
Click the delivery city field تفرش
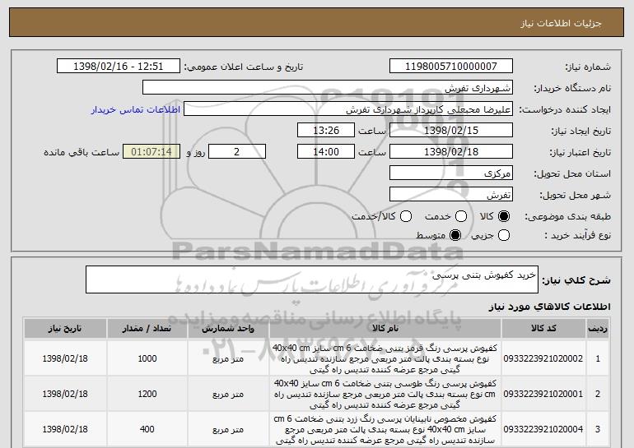(451, 195)
